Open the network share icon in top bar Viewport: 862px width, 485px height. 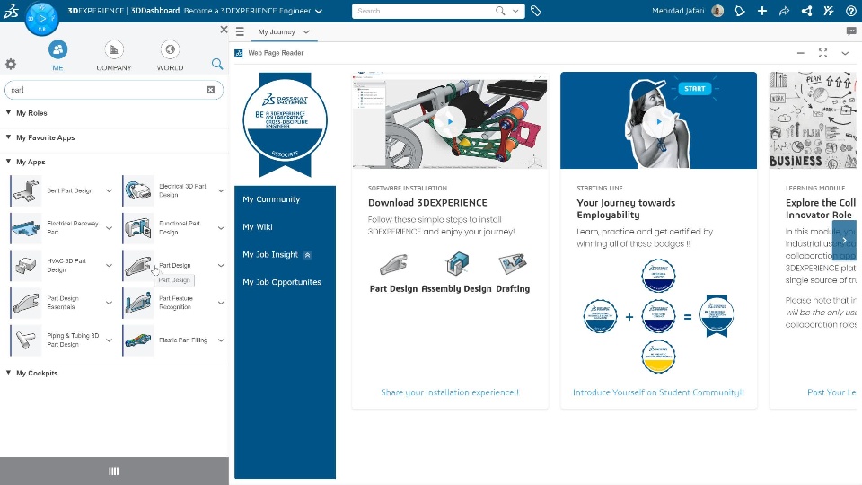coord(806,11)
